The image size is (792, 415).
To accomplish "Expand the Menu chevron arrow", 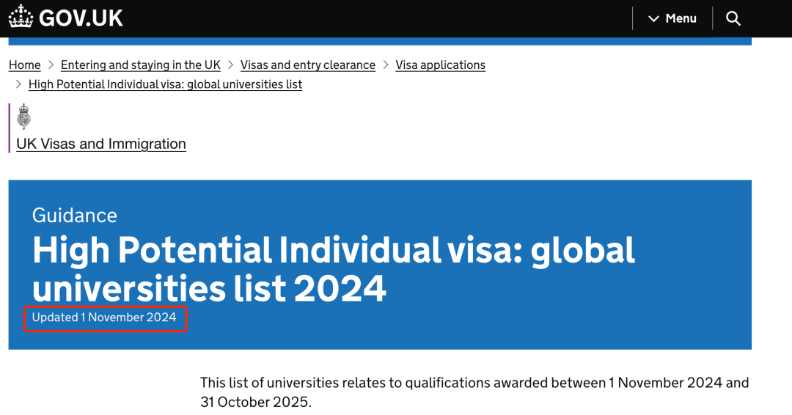I will point(653,18).
